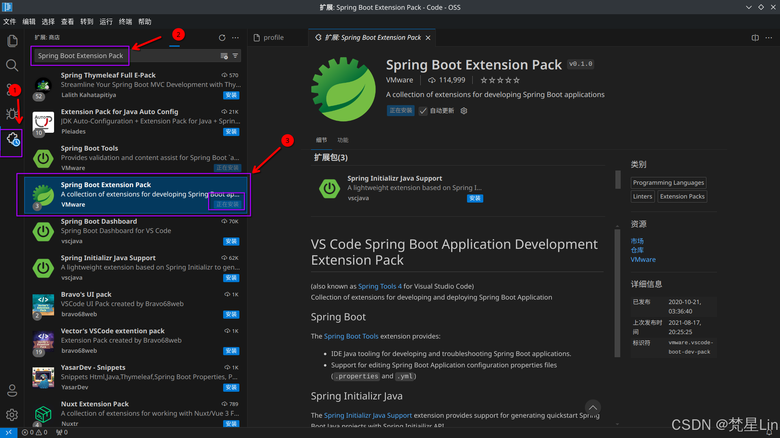Open the editor more actions menu
780x438 pixels.
click(x=769, y=37)
